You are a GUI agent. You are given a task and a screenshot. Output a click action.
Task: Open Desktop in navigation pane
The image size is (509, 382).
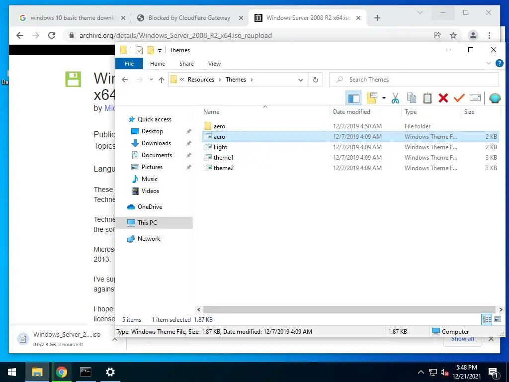point(152,131)
